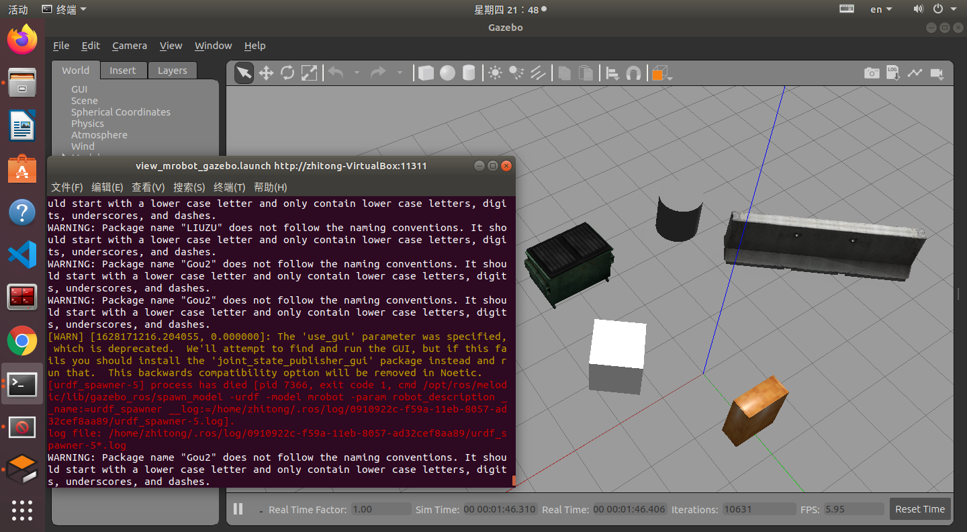Open the Edit menu in Gazebo
Viewport: 967px width, 532px height.
click(91, 46)
